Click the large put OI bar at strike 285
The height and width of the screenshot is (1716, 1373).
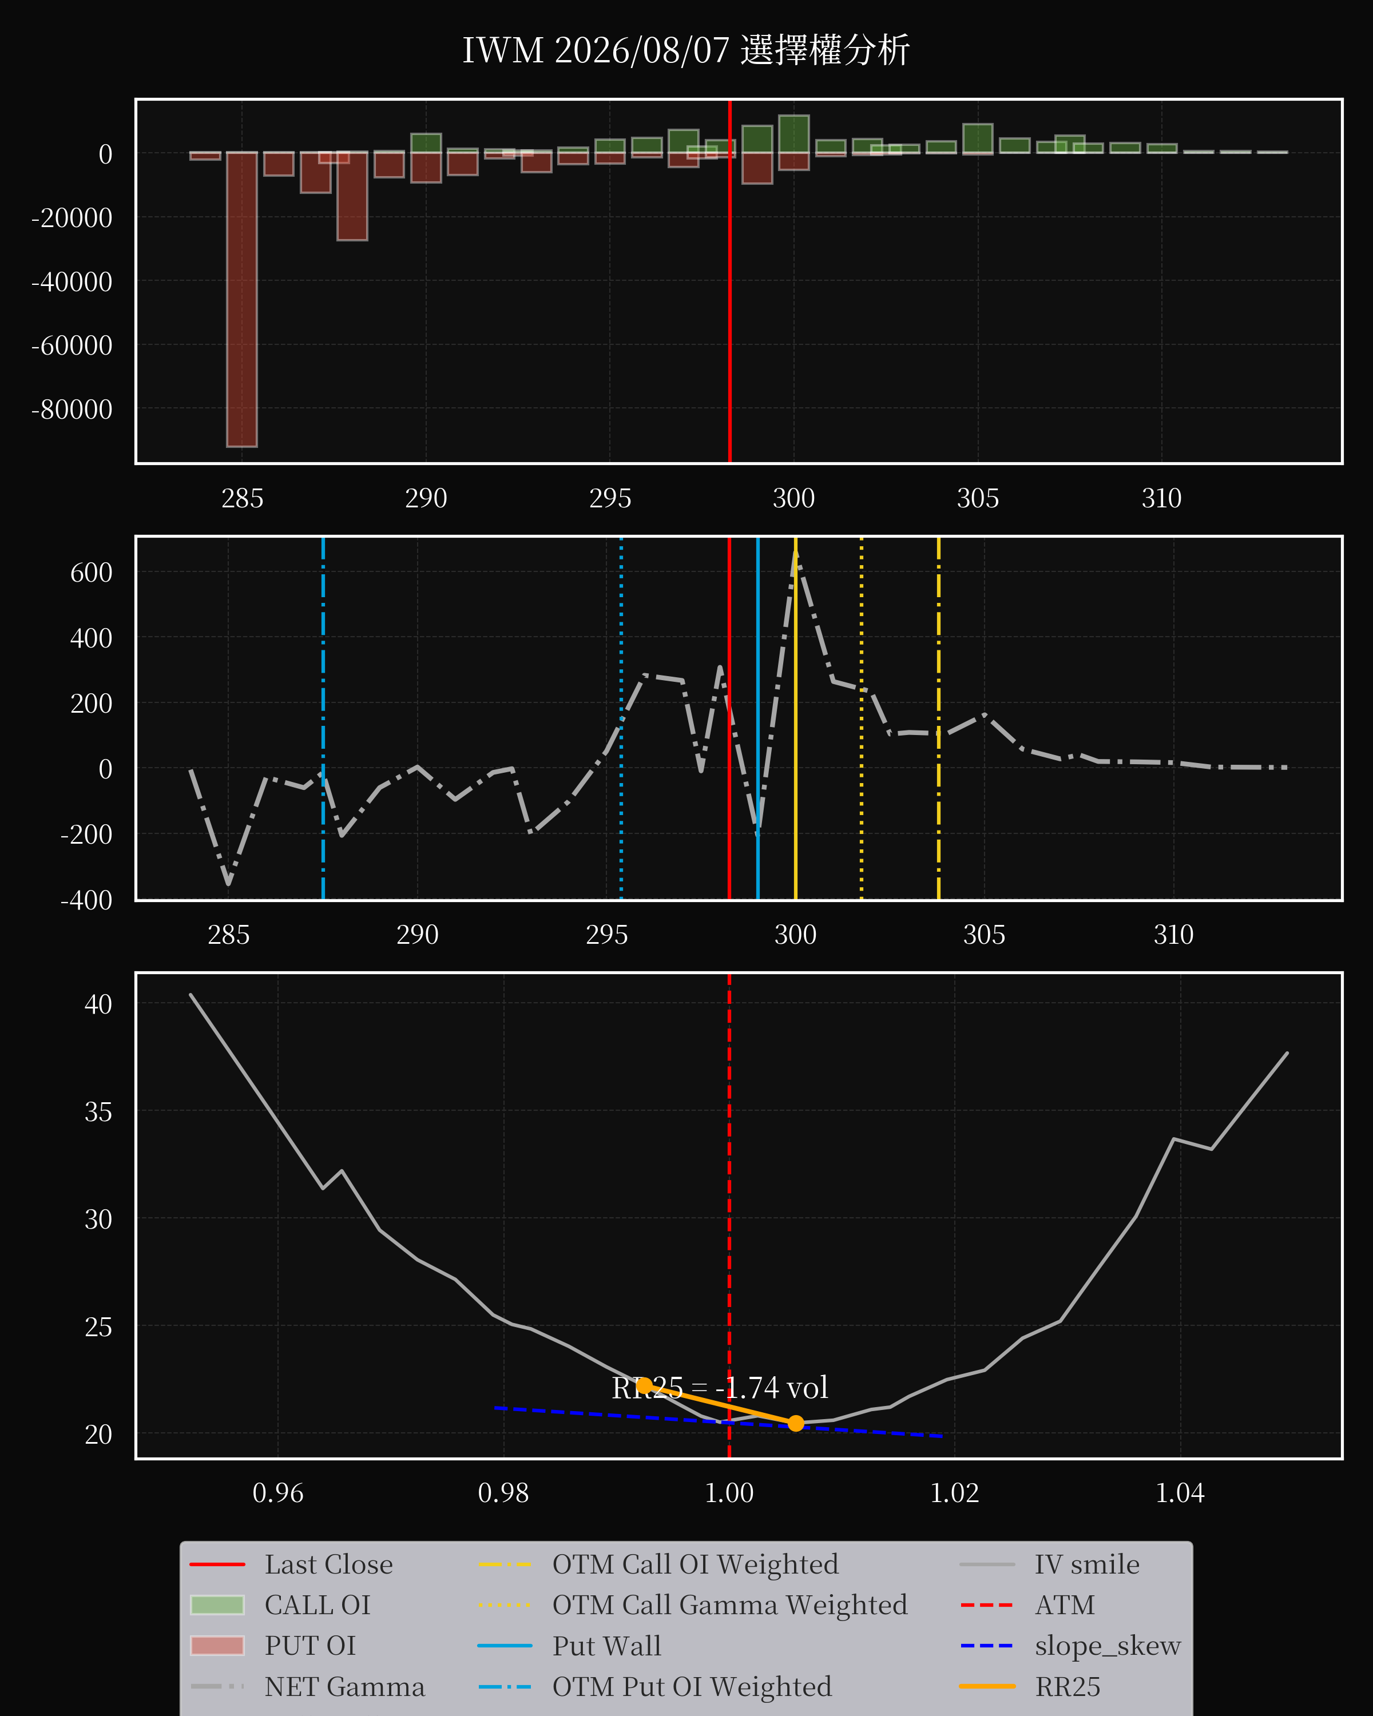(242, 299)
